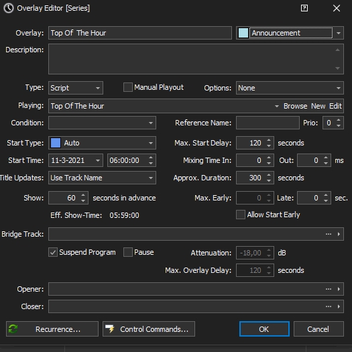Click the OK button

tap(264, 329)
